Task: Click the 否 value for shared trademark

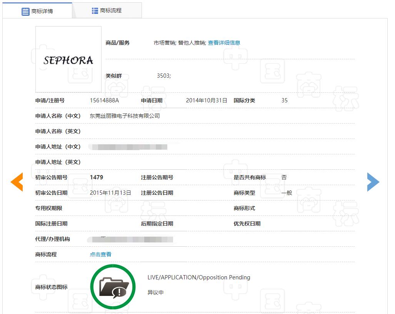Action: [x=284, y=177]
